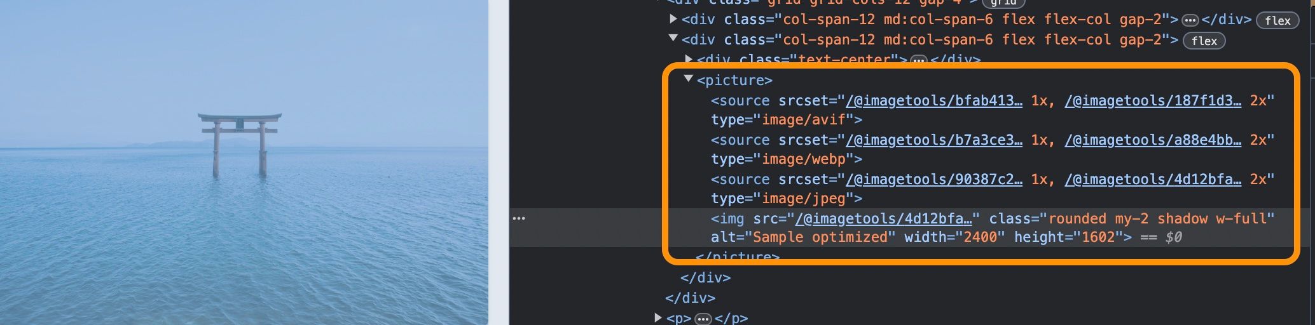
Task: Open the 187f1d3 avif 2x link
Action: (1153, 100)
